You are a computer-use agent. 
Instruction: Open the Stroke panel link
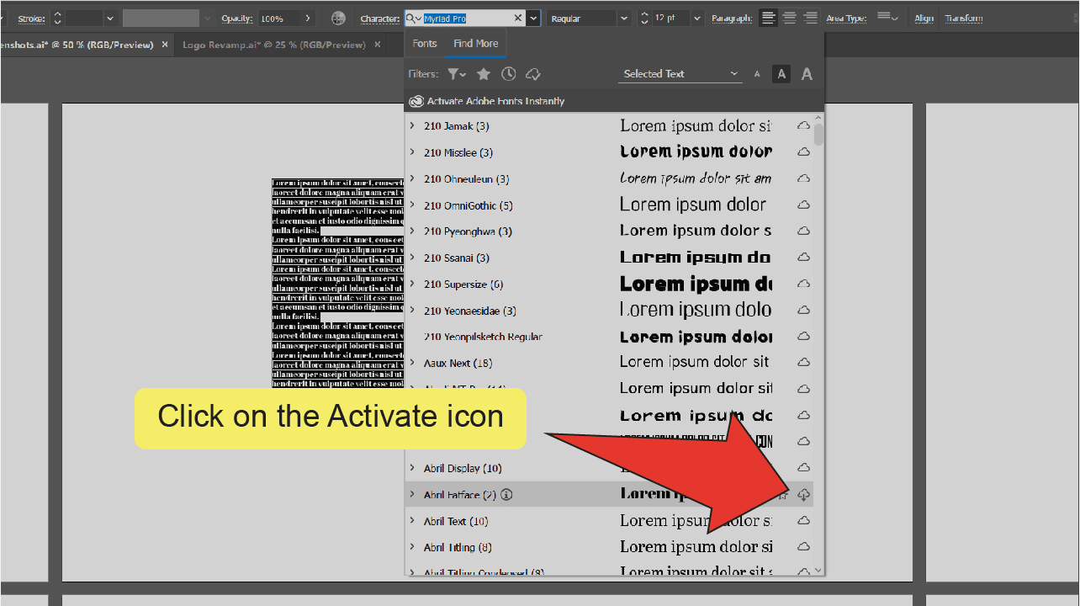pos(31,19)
